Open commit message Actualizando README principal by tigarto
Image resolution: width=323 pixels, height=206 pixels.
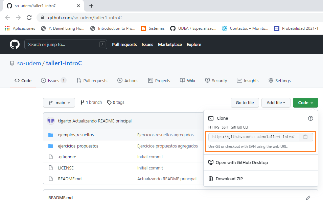102,121
